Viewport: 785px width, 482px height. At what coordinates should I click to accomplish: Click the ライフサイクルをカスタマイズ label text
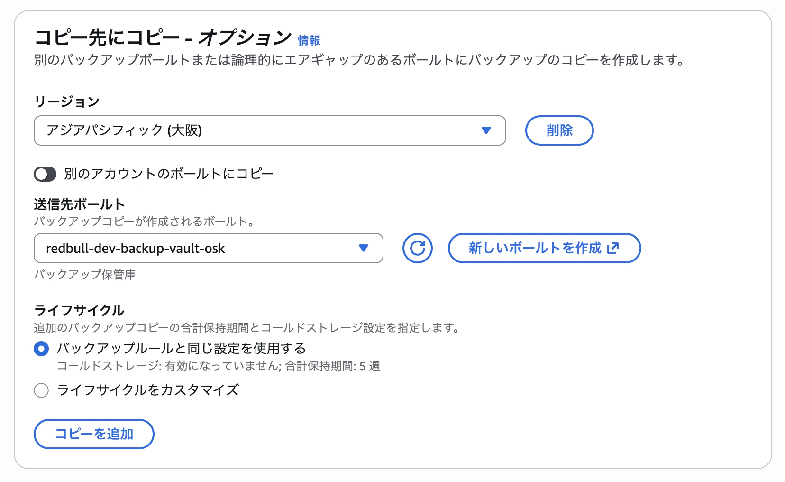(148, 390)
